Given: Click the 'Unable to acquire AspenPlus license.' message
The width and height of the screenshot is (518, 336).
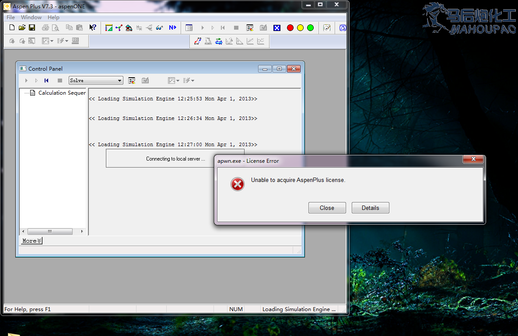Looking at the screenshot, I should [298, 180].
